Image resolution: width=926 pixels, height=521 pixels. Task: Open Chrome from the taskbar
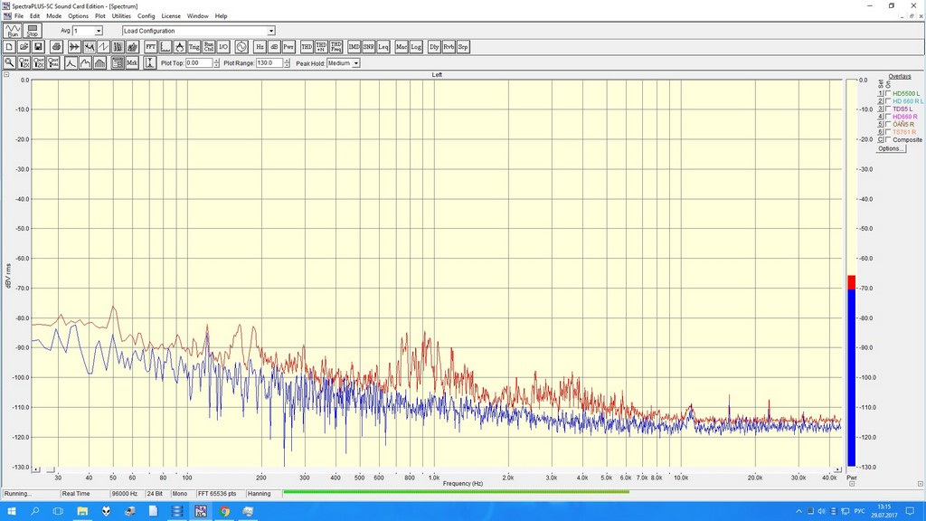point(224,512)
